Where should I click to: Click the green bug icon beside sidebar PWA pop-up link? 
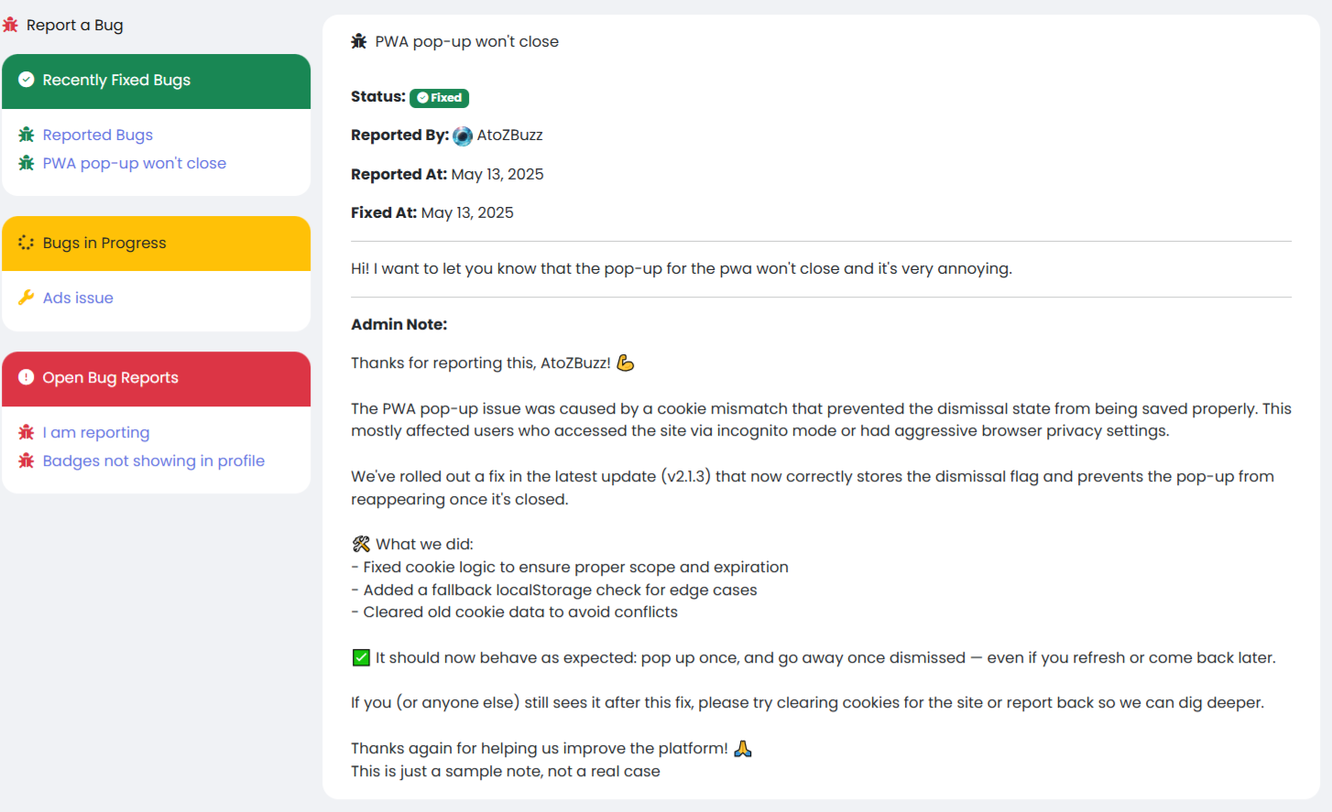(x=27, y=163)
